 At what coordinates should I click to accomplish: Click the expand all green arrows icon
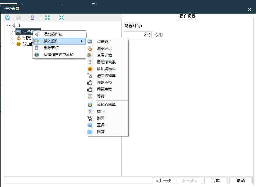click(47, 18)
